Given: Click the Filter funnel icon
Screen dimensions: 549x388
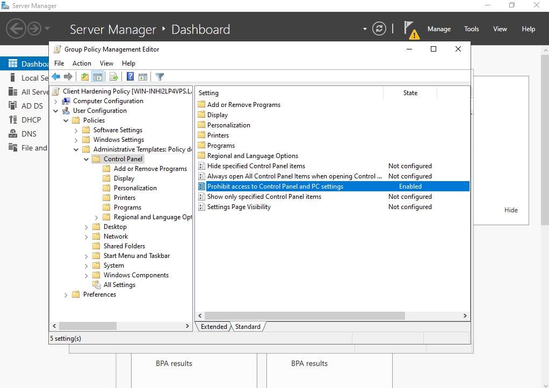Looking at the screenshot, I should tap(160, 77).
